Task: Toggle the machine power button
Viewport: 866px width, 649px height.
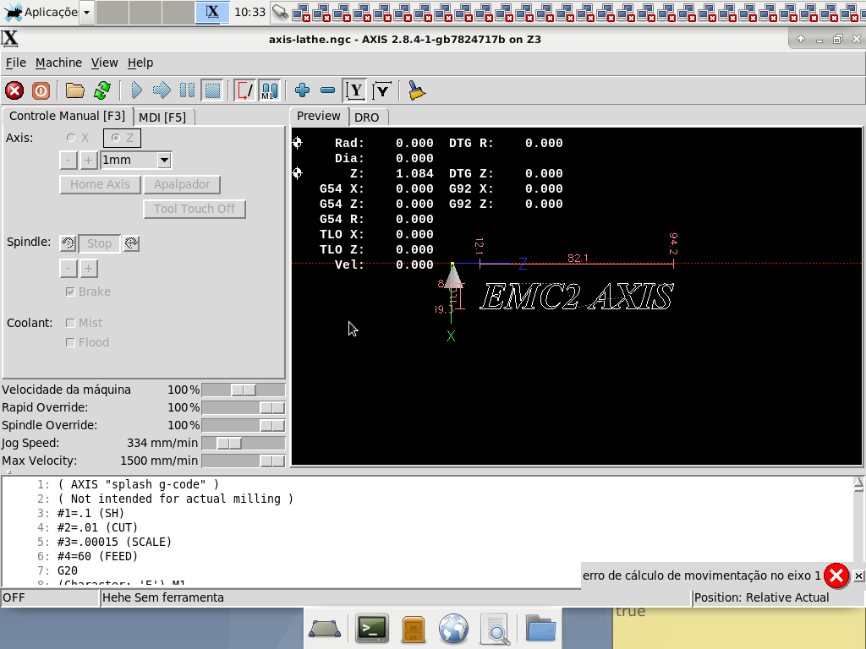Action: pos(41,90)
